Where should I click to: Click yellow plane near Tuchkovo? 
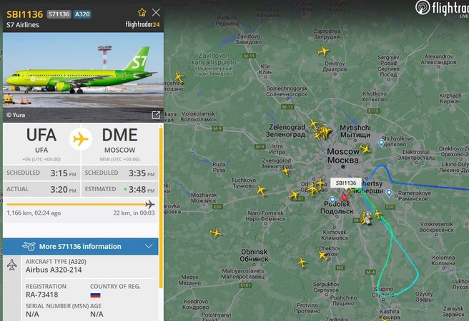(261, 190)
